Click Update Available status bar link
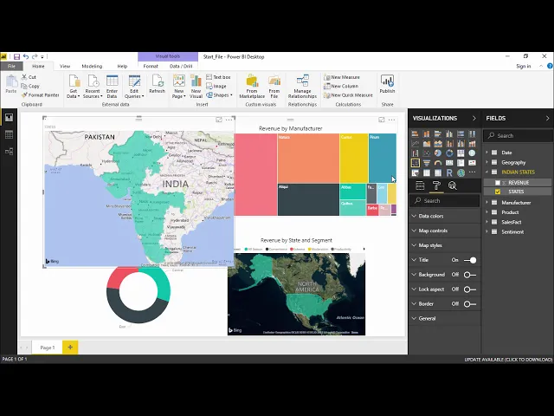This screenshot has height=416, width=554. [508, 360]
